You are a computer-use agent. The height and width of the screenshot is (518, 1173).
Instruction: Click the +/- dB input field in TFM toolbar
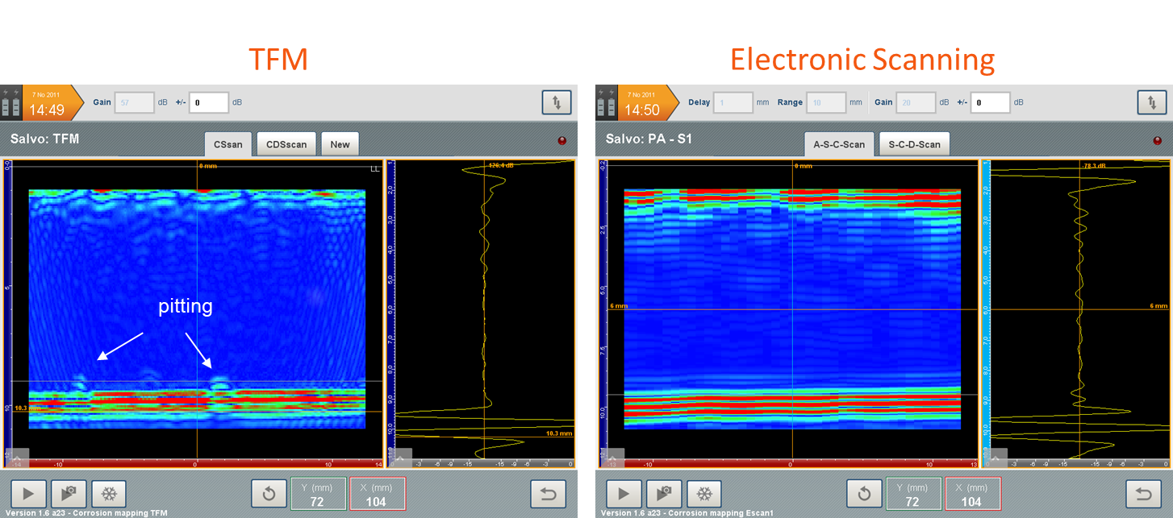click(x=209, y=102)
